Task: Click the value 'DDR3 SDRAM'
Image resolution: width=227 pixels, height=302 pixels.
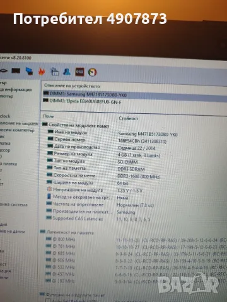Action: tap(131, 169)
